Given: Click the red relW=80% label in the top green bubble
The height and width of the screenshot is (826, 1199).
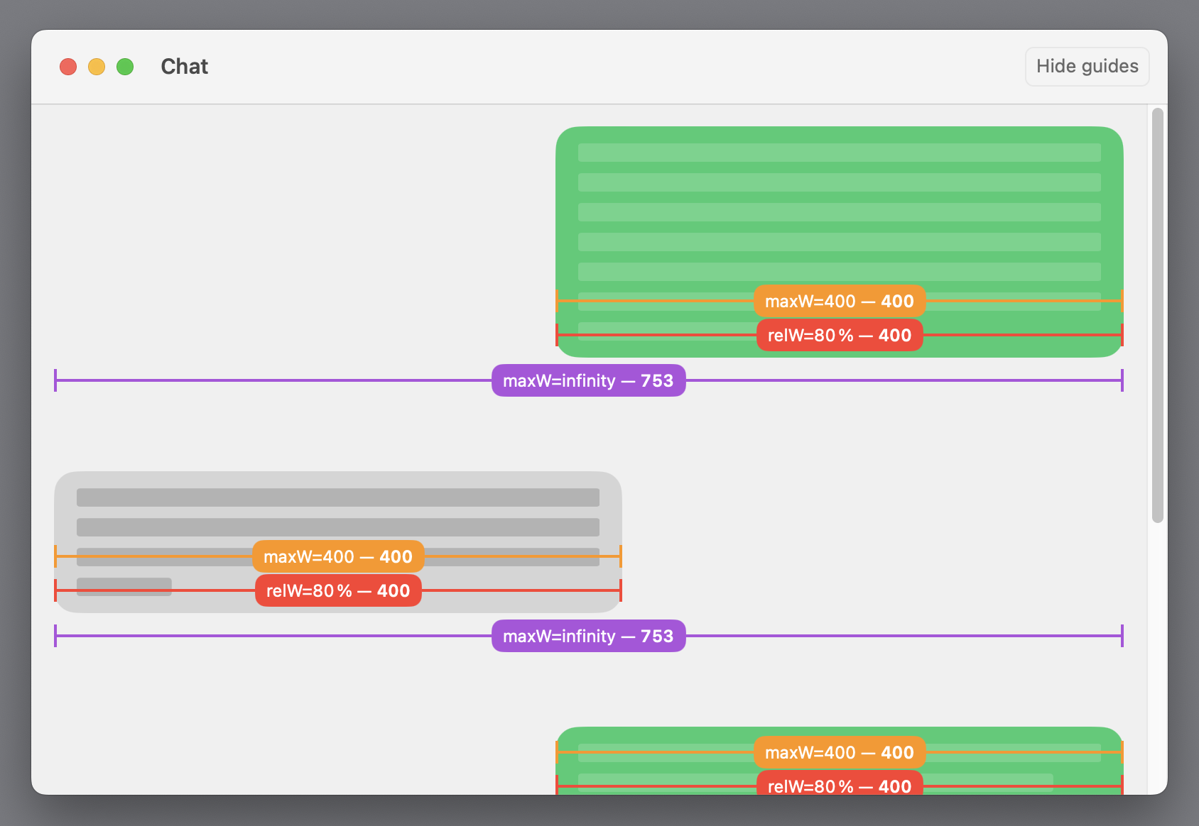Looking at the screenshot, I should coord(839,336).
